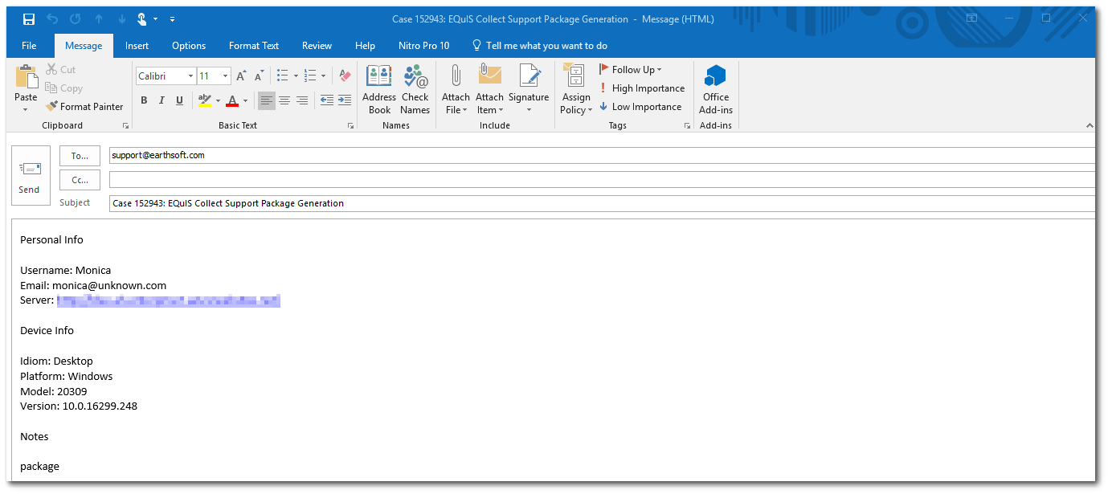Increase the paragraph indent
This screenshot has width=1108, height=494.
[x=345, y=100]
